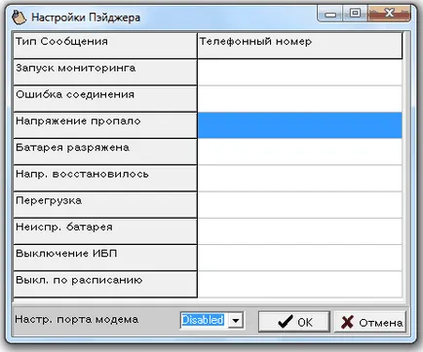This screenshot has height=352, width=423.
Task: Click the pager app icon in title bar
Action: click(x=19, y=17)
